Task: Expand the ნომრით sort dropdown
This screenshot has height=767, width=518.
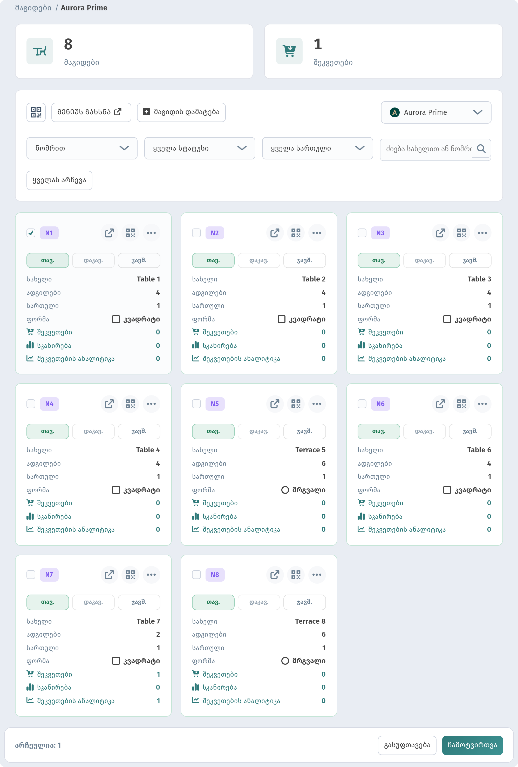Action: coord(82,149)
